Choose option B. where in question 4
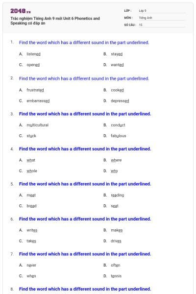This screenshot has height=294, width=196. pos(113,160)
